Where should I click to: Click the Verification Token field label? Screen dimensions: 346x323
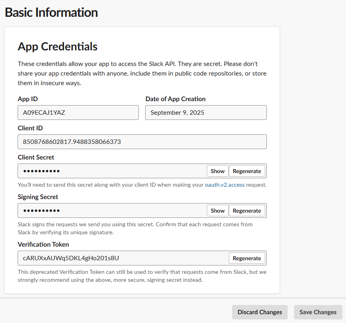[x=43, y=244]
